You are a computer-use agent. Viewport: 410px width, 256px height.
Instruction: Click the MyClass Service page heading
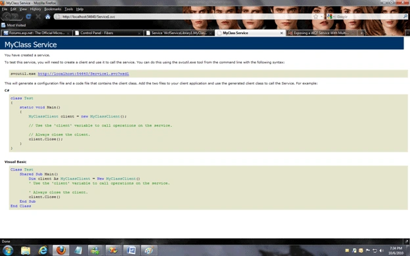click(31, 45)
